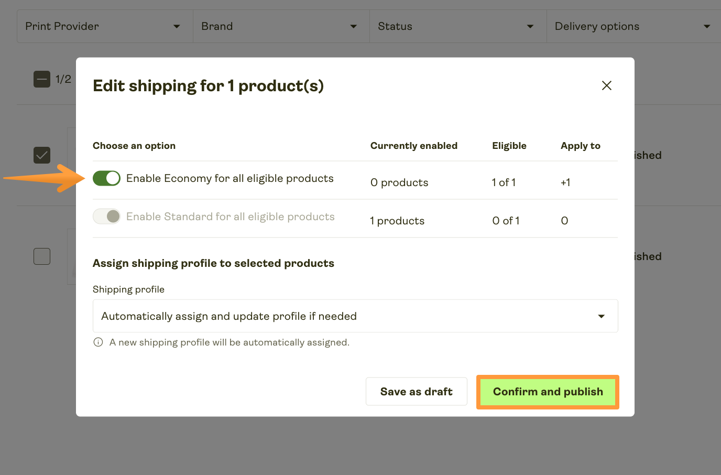Click the dropdown arrow on Delivery options filter
The width and height of the screenshot is (721, 475).
point(707,26)
